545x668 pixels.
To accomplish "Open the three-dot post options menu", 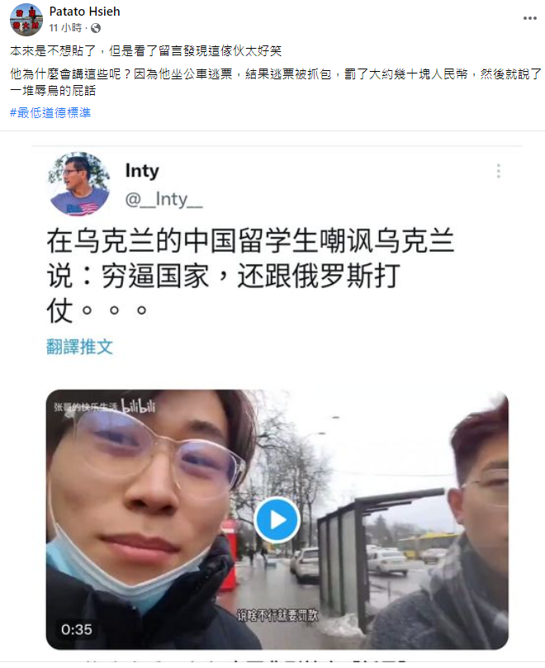I will click(x=529, y=18).
